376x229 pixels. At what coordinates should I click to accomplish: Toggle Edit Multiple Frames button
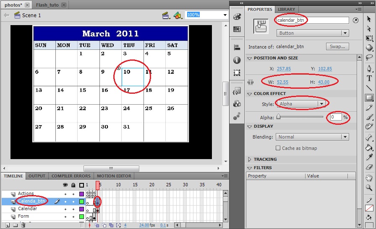[x=111, y=225]
